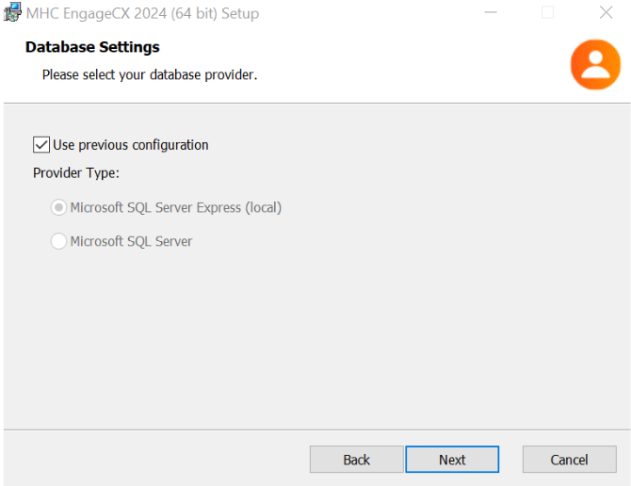Click 'Please select your database provider.' text
Screen dimensions: 631x486
click(150, 74)
